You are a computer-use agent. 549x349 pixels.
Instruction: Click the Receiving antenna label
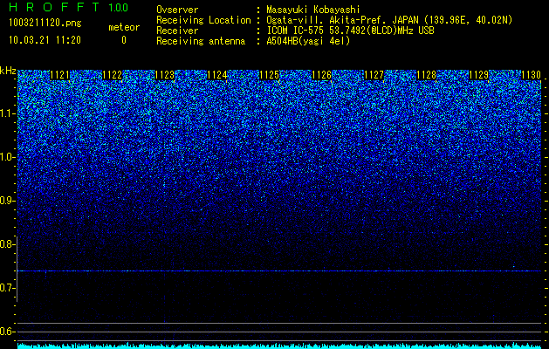coord(201,41)
